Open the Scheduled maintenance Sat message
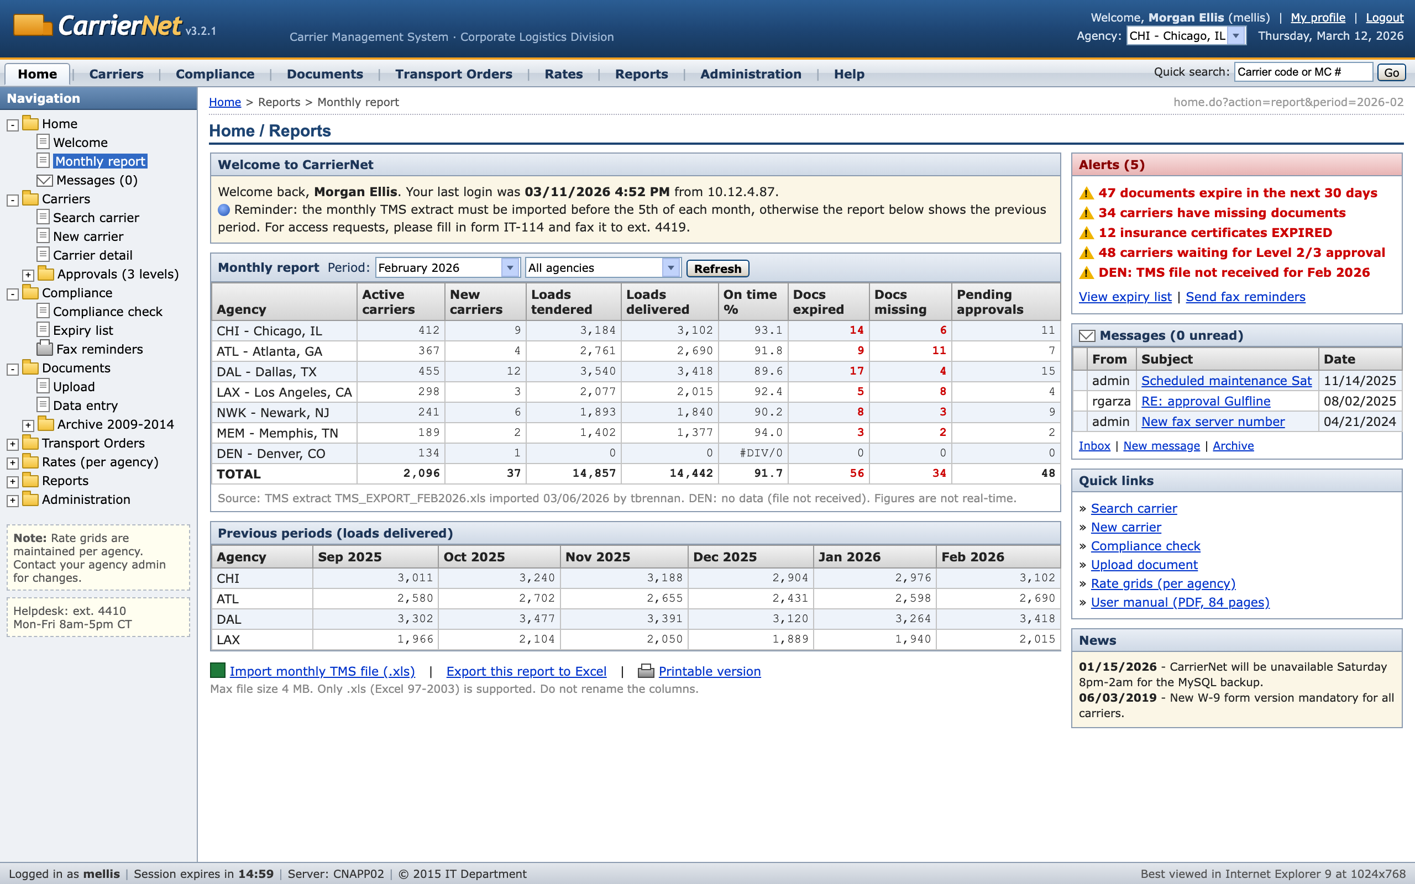The width and height of the screenshot is (1415, 884). 1226,381
